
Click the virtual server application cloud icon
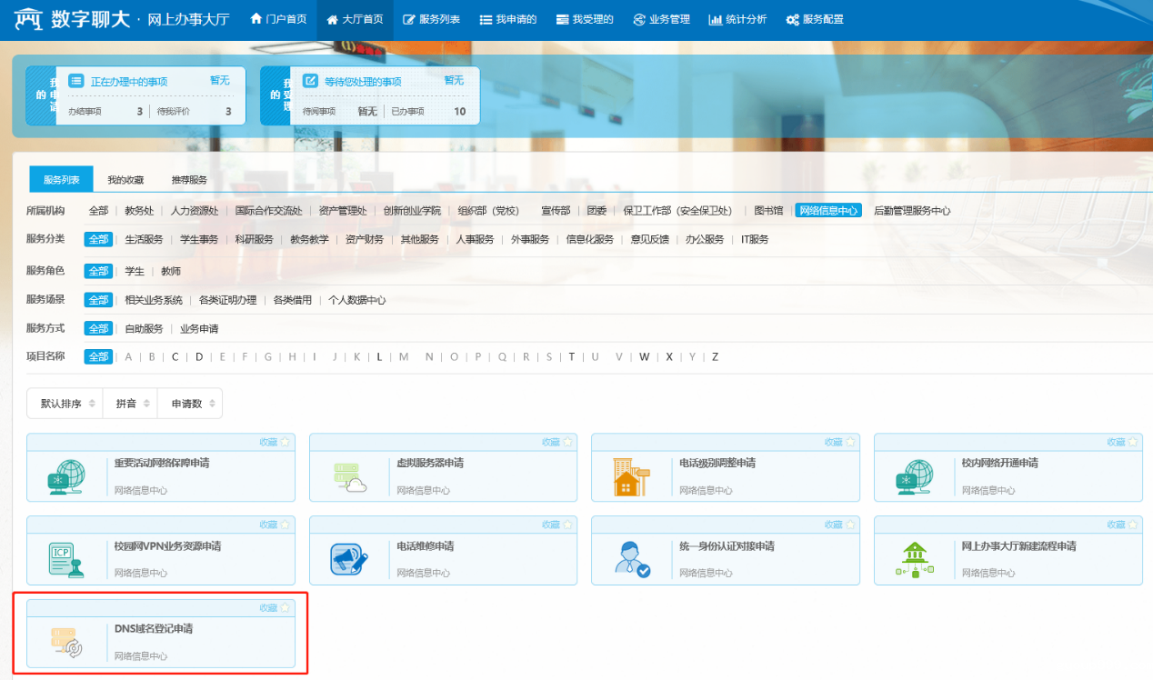pos(351,477)
